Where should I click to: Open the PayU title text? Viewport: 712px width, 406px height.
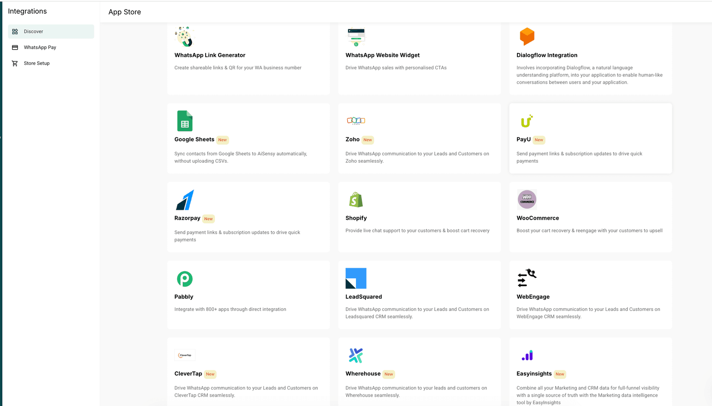(x=523, y=139)
